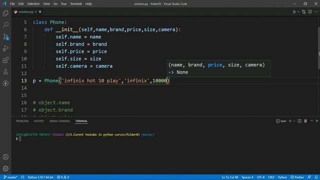Open the Extensions view
Image resolution: width=320 pixels, height=180 pixels.
coord(5,60)
